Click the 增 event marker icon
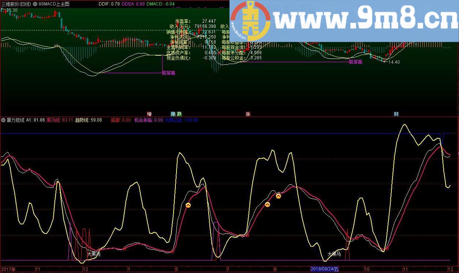This screenshot has width=459, height=273. pyautogui.click(x=149, y=114)
